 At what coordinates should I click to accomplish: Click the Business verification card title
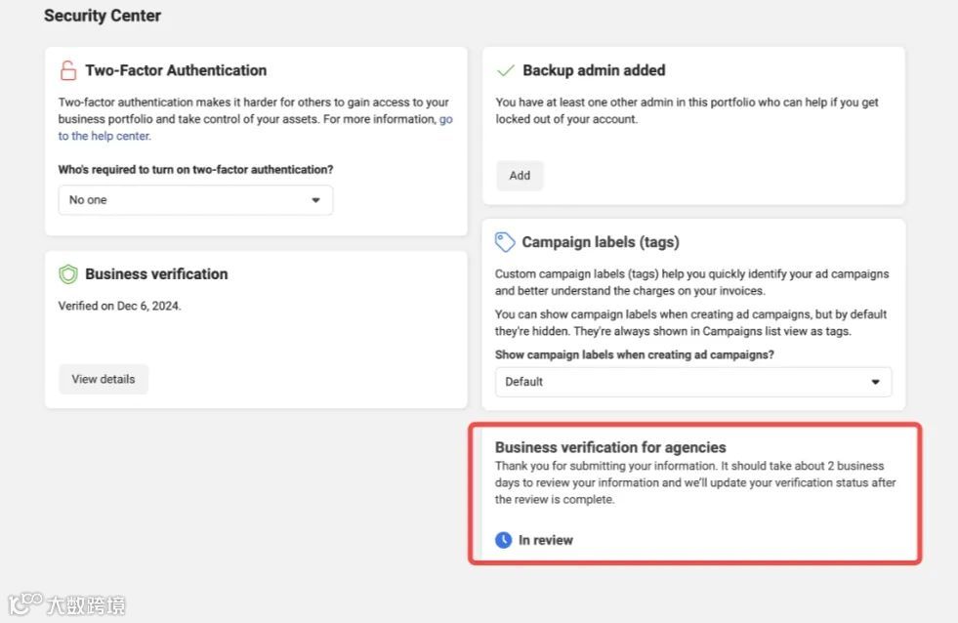pyautogui.click(x=156, y=274)
